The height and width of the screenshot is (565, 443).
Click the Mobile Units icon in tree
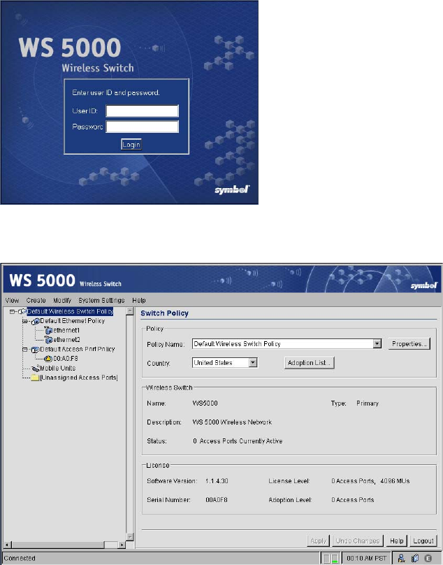36,369
